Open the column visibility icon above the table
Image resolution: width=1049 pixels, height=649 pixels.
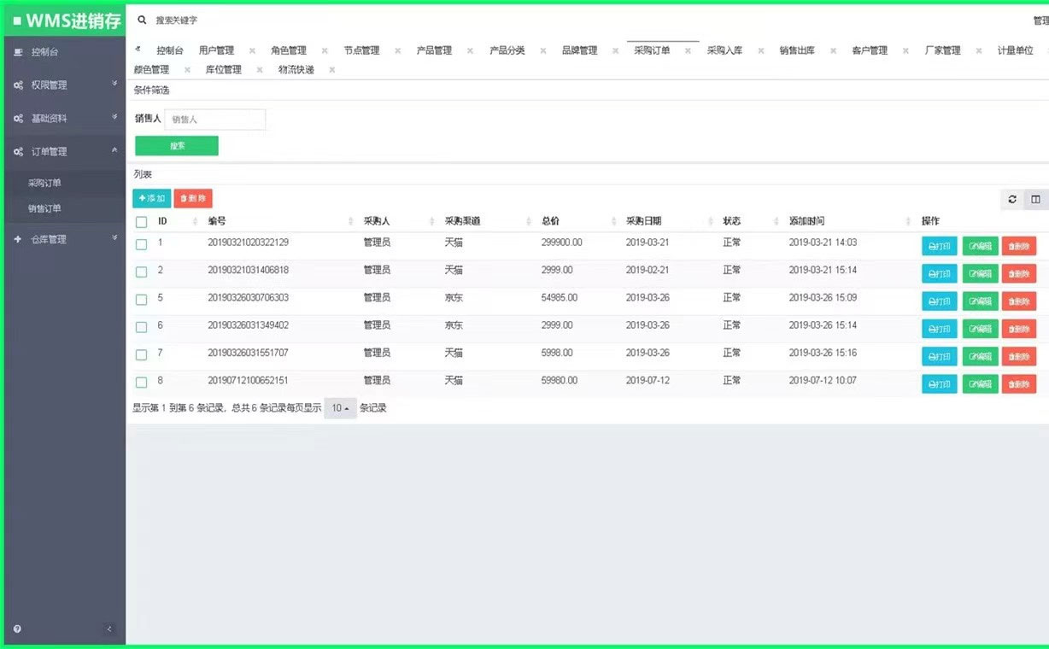pyautogui.click(x=1034, y=199)
